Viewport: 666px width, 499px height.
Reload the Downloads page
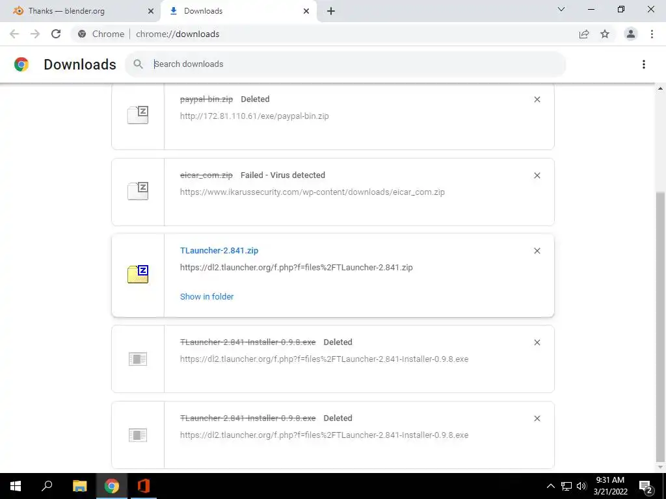click(56, 34)
